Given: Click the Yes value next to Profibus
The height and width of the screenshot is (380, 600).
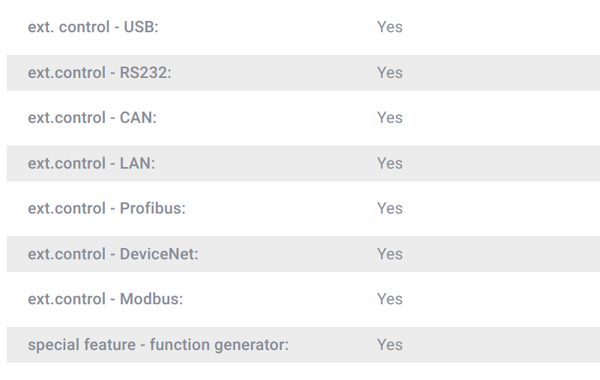Looking at the screenshot, I should pyautogui.click(x=390, y=208).
